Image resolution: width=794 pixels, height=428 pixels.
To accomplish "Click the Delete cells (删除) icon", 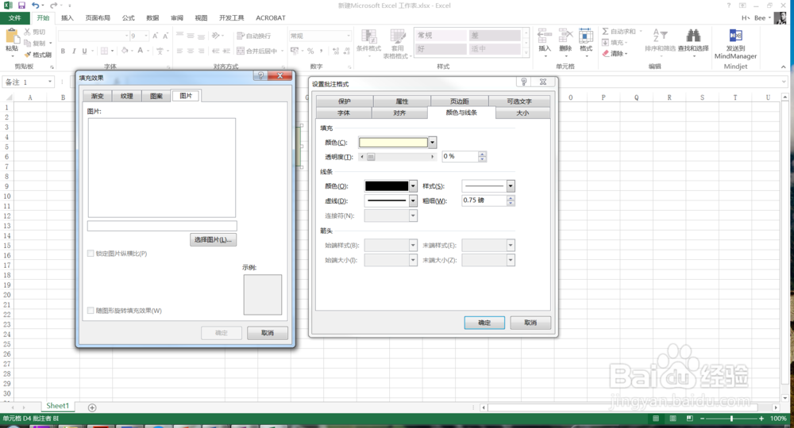I will coord(565,36).
